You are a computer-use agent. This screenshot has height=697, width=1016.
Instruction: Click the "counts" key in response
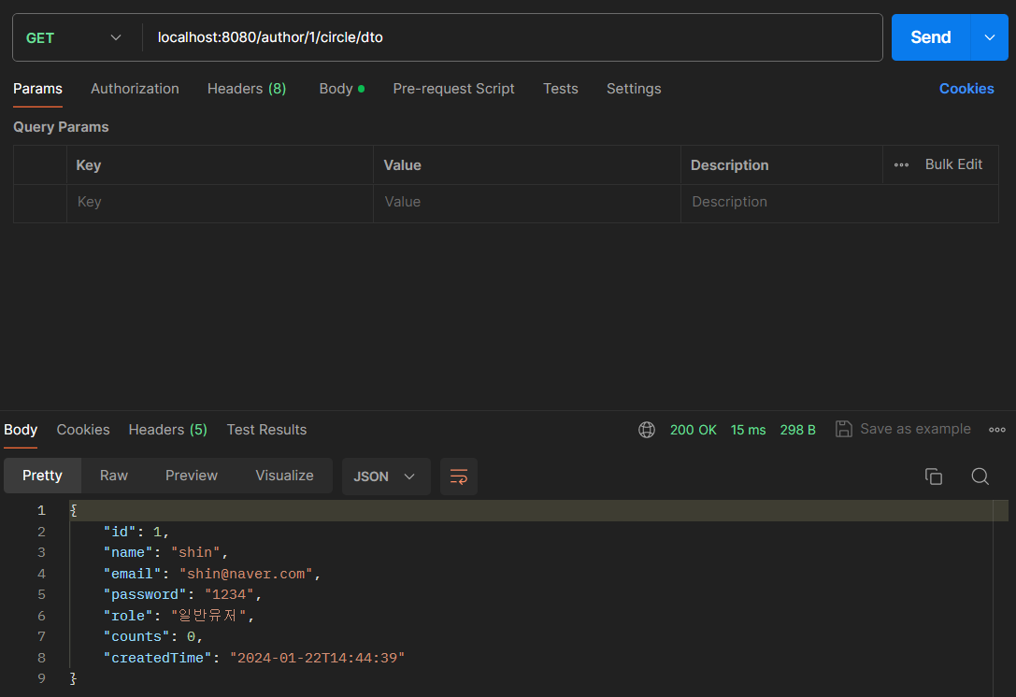pos(136,637)
